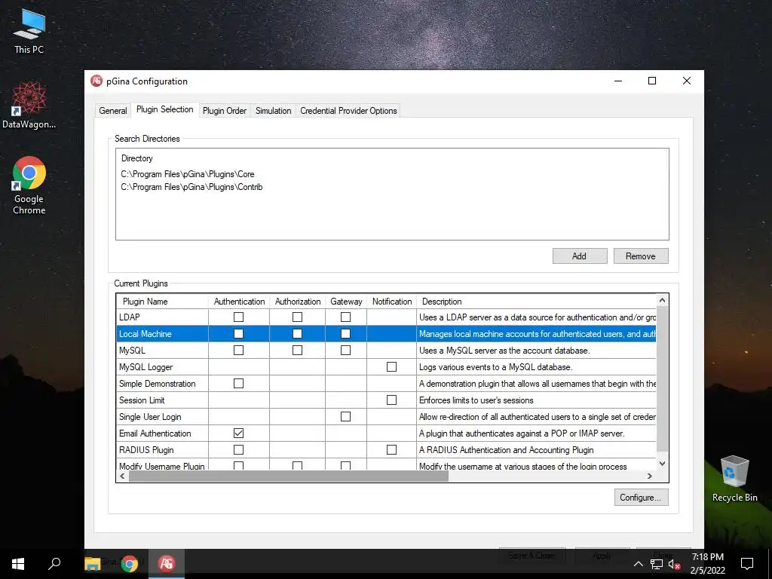This screenshot has width=772, height=579.
Task: Enable Single User Login Gateway checkbox
Action: point(345,416)
